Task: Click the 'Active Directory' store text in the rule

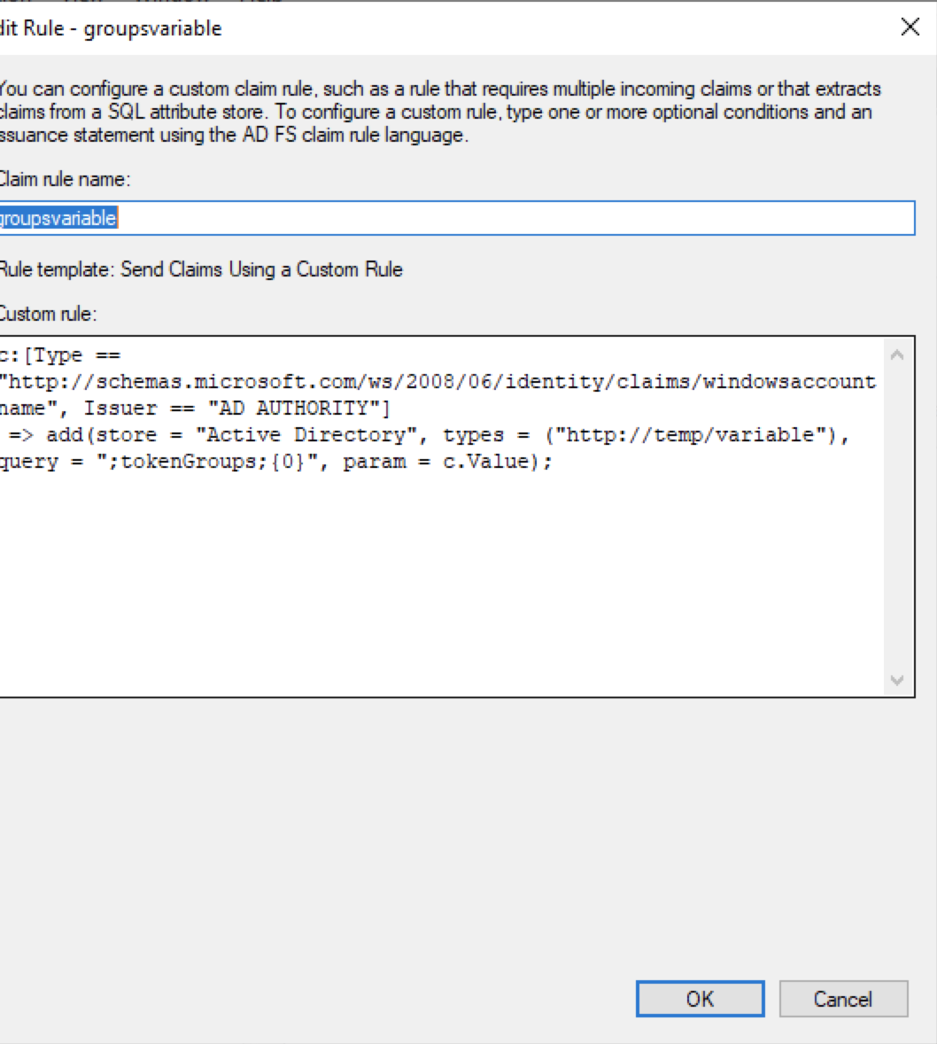Action: (306, 435)
